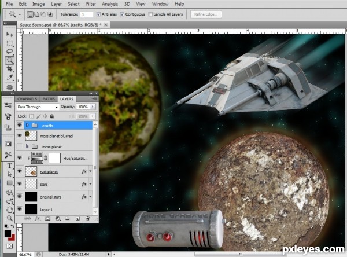Image resolution: width=347 pixels, height=257 pixels.
Task: Create new fill or adjustment layer
Action: (57, 218)
